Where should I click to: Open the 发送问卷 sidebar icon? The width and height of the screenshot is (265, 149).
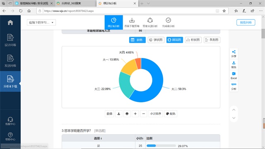(x=10, y=58)
